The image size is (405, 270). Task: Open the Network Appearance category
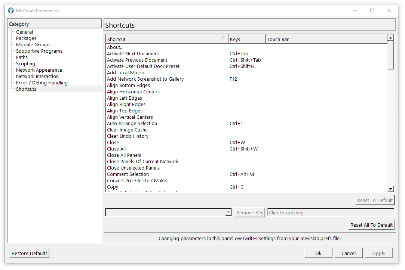[39, 70]
